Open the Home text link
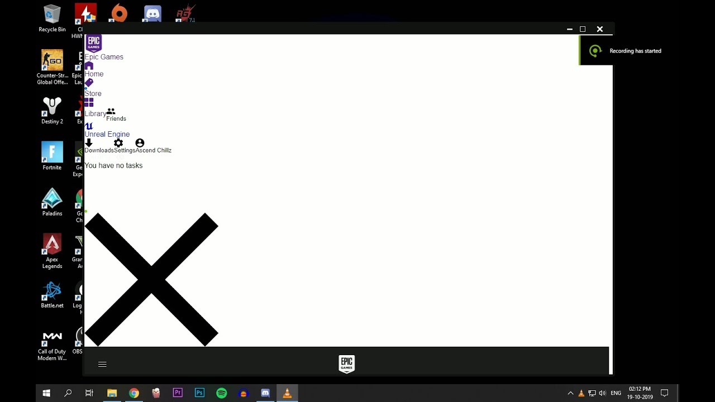Screen dimensions: 715x402 click(x=94, y=74)
